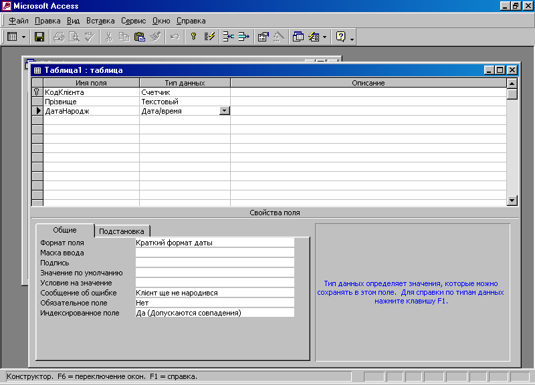Click the Spelling check icon
This screenshot has width=535, height=385.
point(90,37)
